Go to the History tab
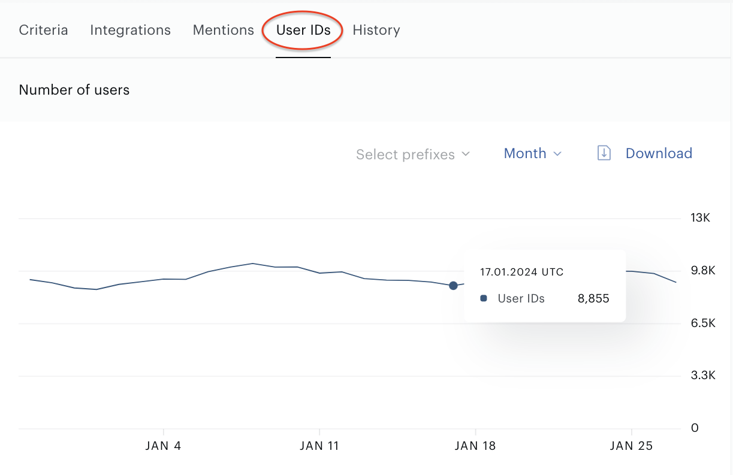Viewport: 733px width, 475px height. (x=376, y=30)
